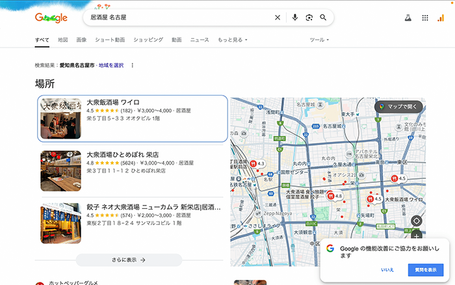Click the オアシス21 camera marker
The height and width of the screenshot is (285, 455).
[x=361, y=175]
